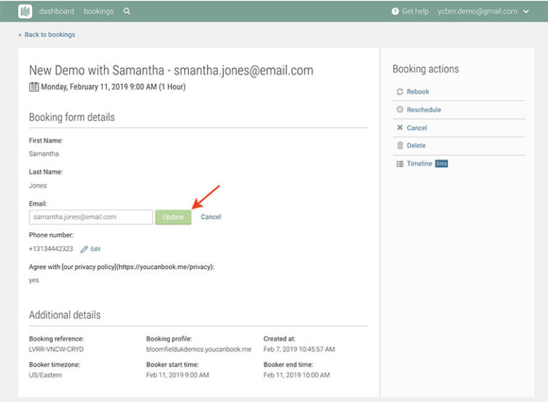Click the Rebook arrows icon
Screen dimensions: 548x402
400,92
